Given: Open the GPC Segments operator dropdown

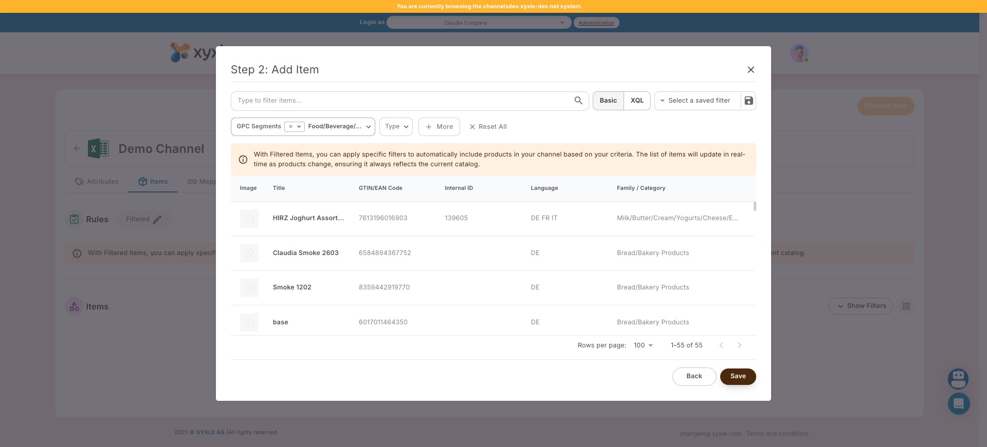Looking at the screenshot, I should pyautogui.click(x=295, y=127).
